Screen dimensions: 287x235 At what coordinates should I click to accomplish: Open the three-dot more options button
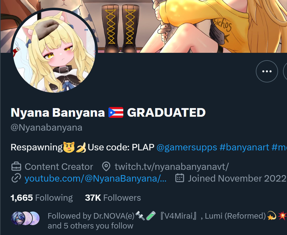pos(267,71)
